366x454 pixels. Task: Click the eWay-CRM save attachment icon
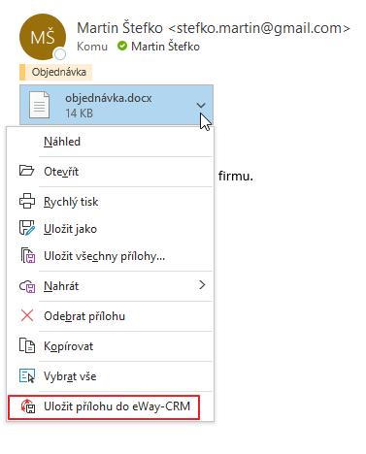(28, 406)
